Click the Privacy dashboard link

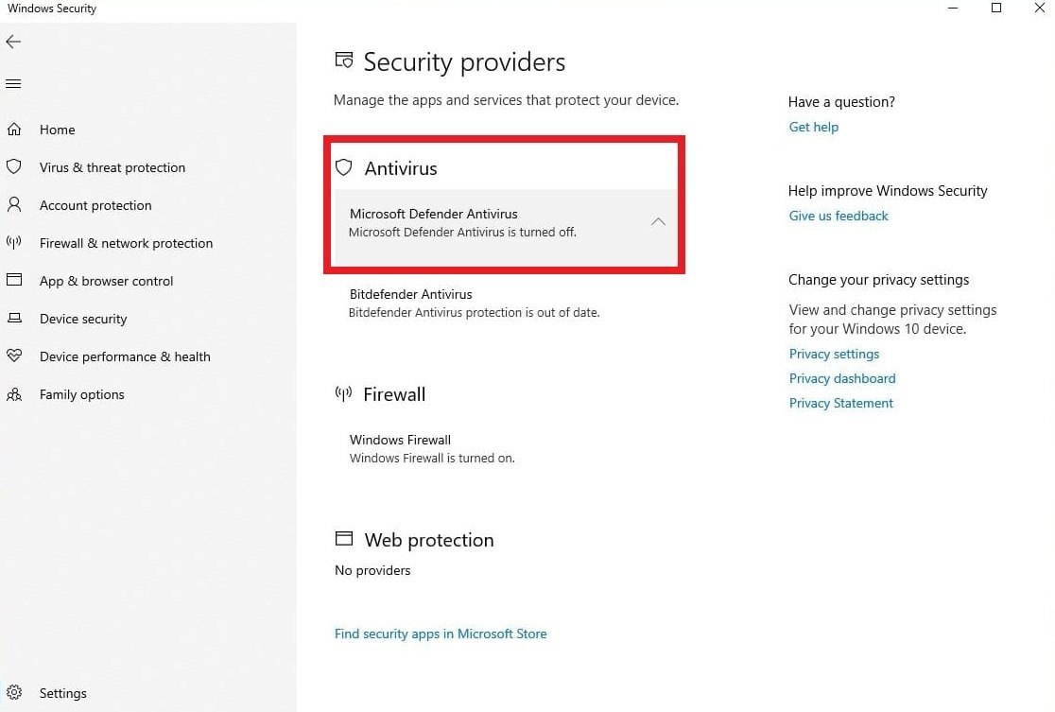pyautogui.click(x=842, y=378)
